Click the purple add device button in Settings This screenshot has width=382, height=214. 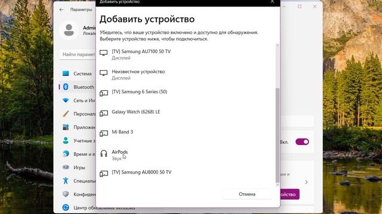(x=289, y=194)
